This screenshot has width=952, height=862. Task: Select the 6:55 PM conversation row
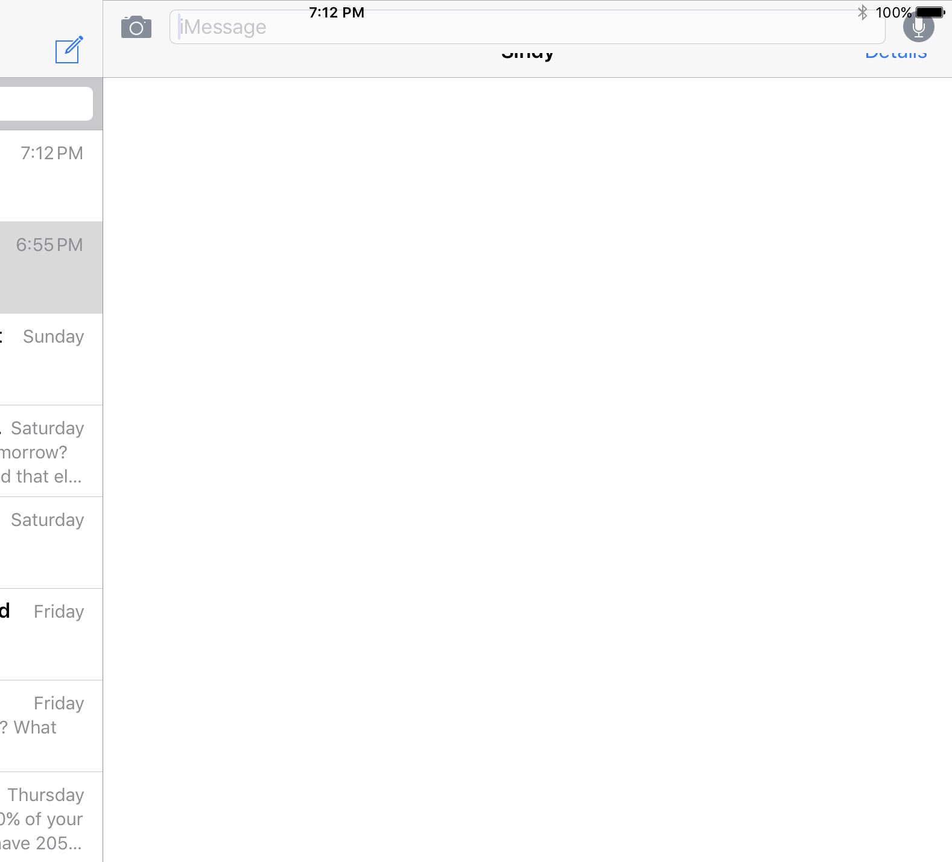click(x=51, y=268)
